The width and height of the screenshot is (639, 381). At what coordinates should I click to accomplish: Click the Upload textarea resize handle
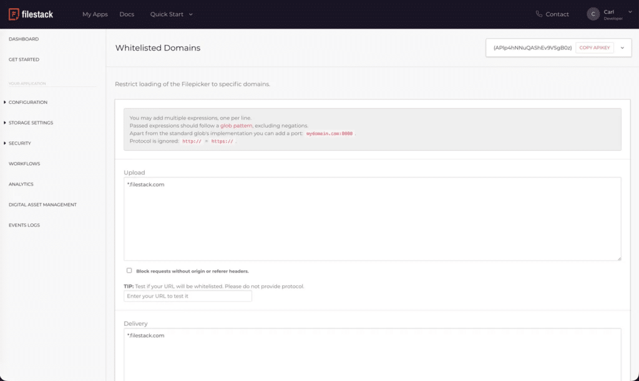(619, 258)
